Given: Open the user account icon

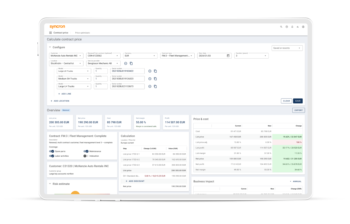Looking at the screenshot, I should point(303,27).
